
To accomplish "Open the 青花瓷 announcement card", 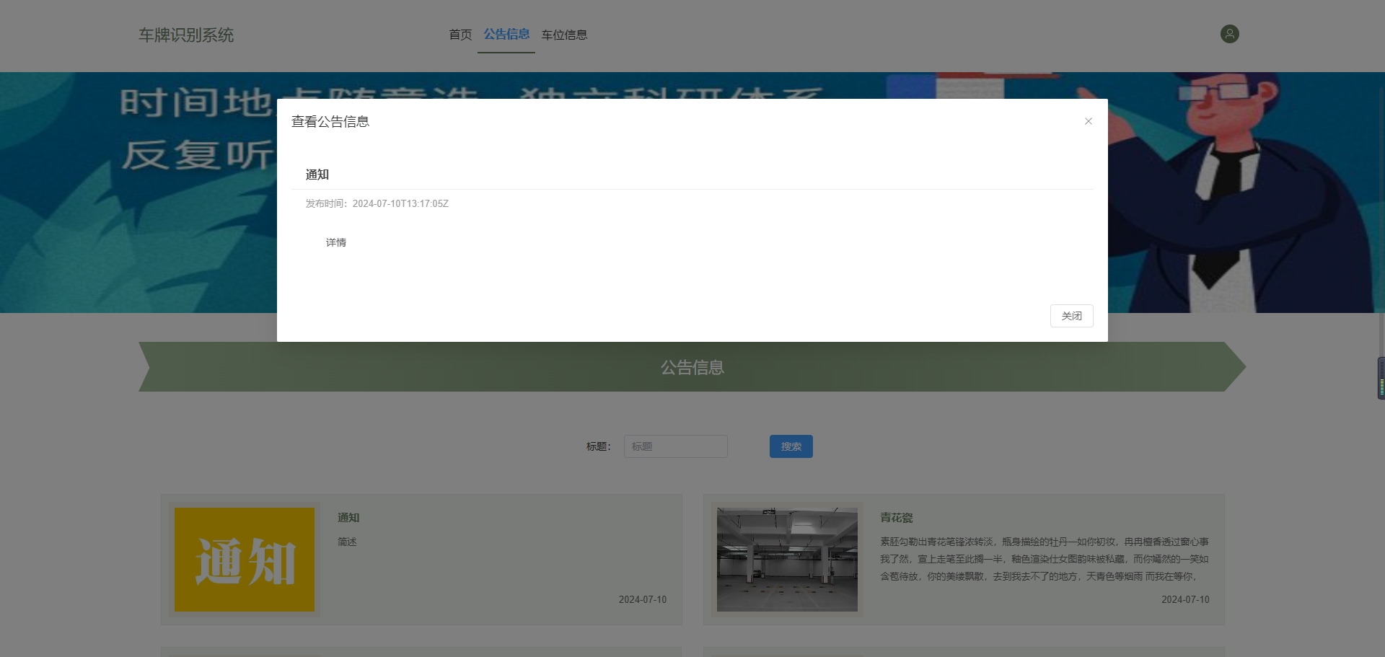I will coord(963,559).
